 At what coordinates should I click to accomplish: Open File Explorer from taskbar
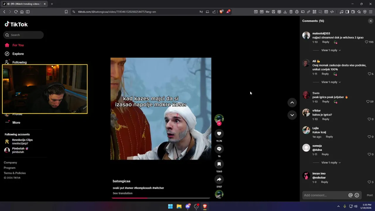coord(179,206)
